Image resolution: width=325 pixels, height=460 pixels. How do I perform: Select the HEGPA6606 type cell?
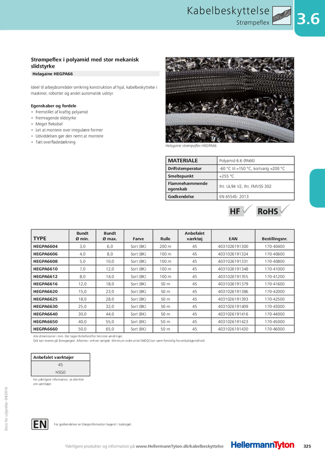(50, 254)
